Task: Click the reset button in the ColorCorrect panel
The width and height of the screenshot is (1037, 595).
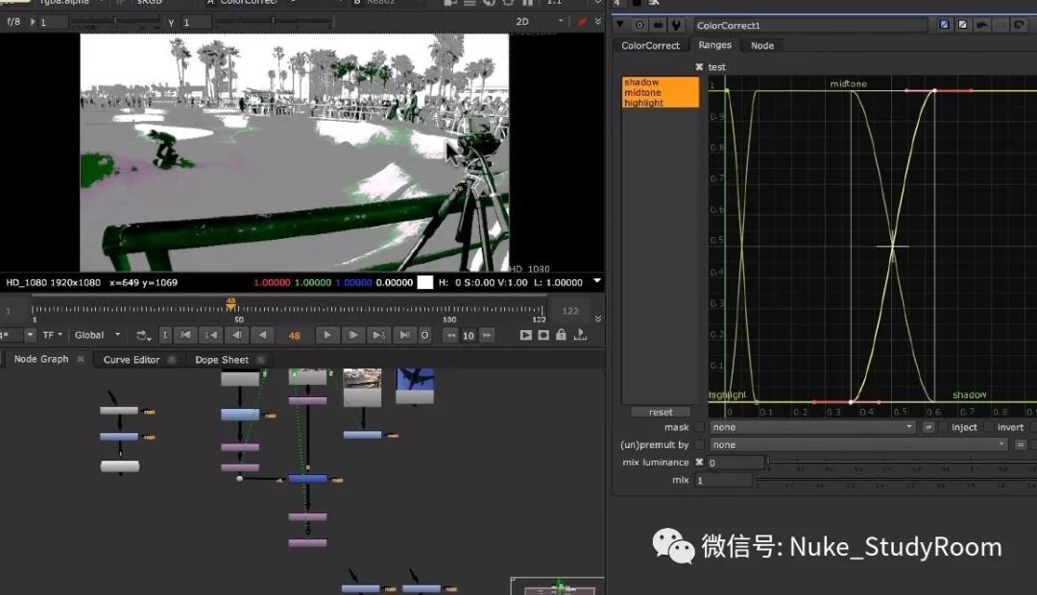Action: point(660,412)
